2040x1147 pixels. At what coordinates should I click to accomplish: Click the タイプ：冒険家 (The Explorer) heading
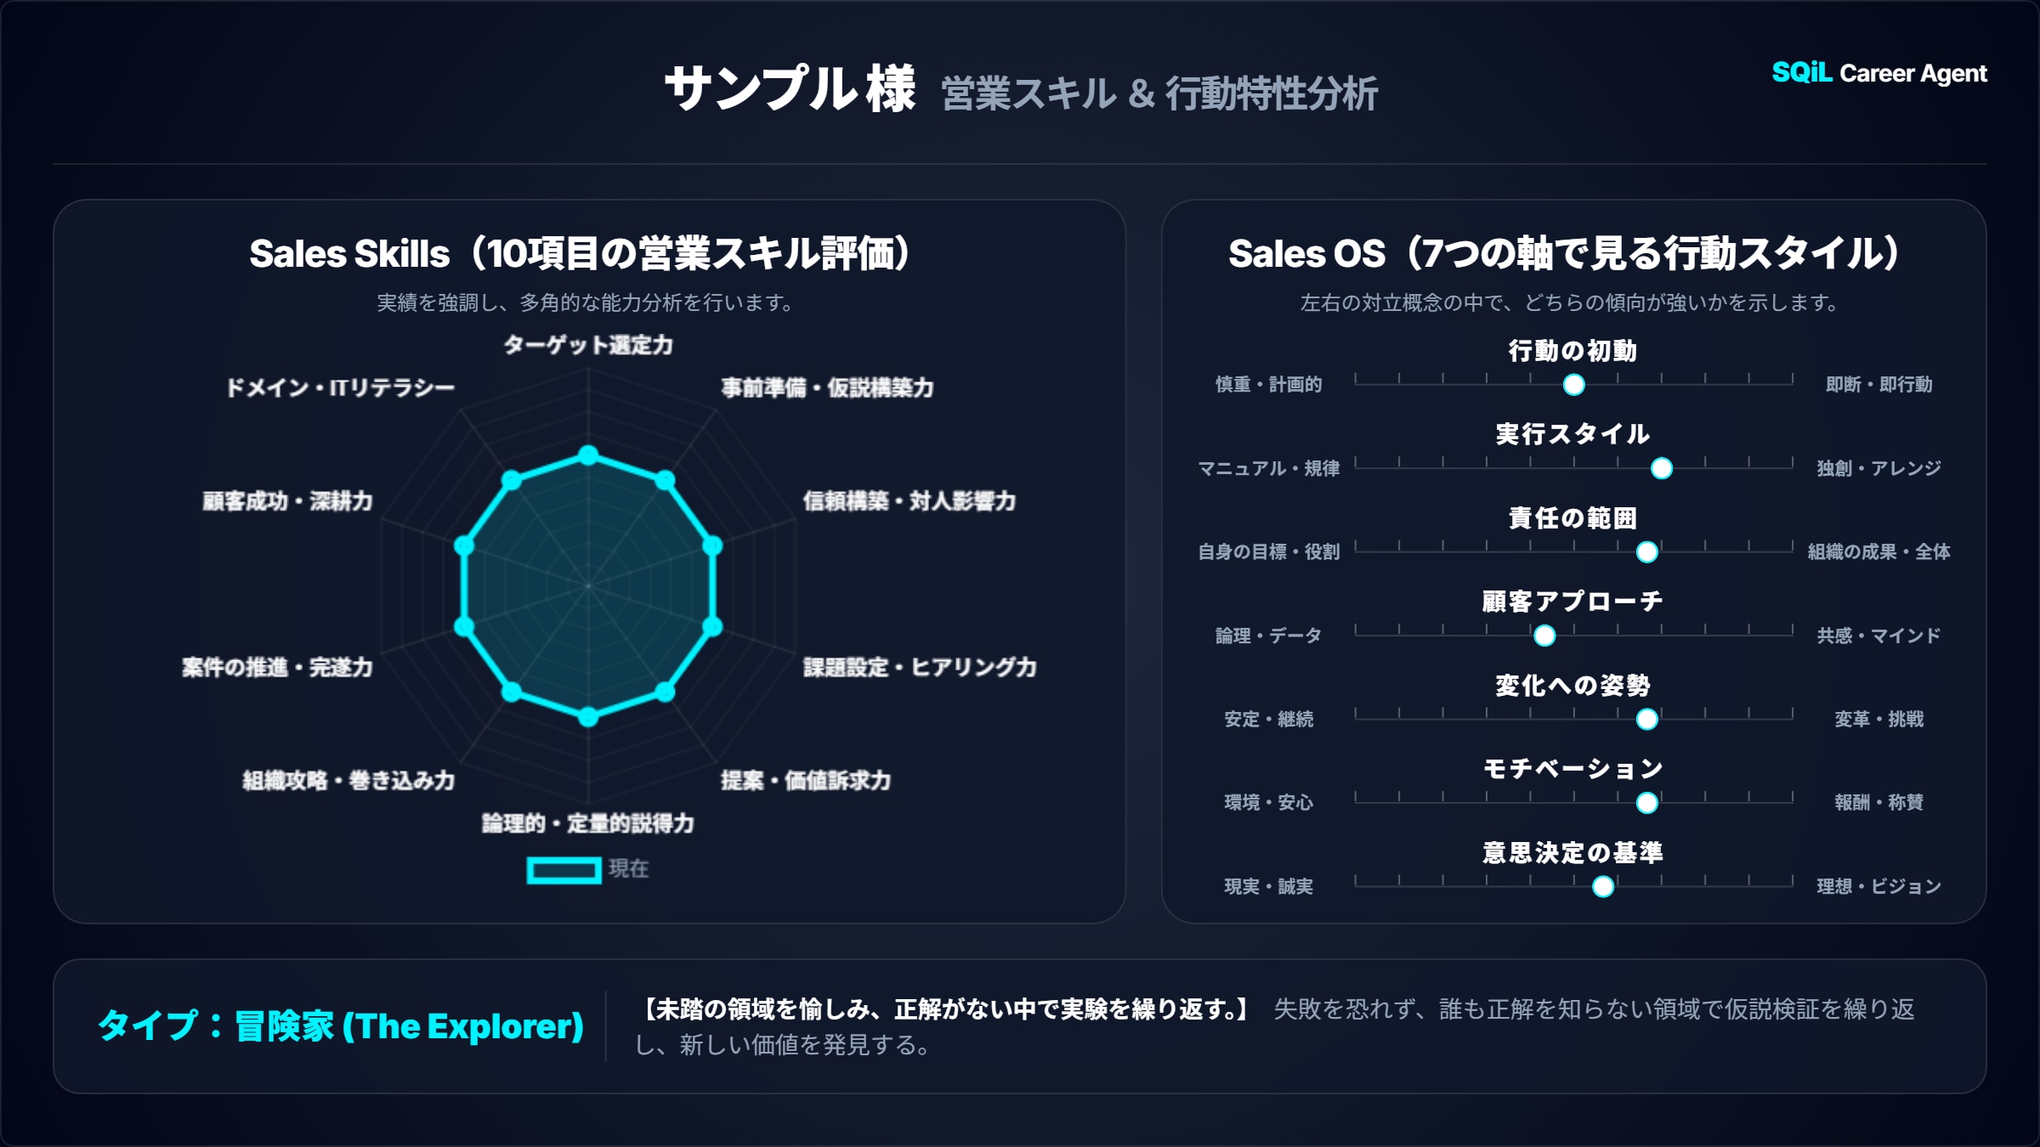[341, 1026]
